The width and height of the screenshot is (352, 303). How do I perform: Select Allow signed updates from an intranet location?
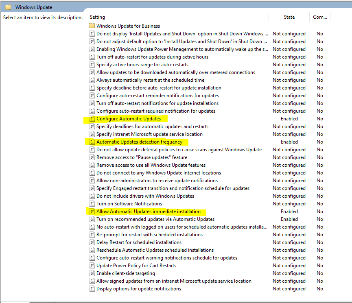tap(174, 281)
